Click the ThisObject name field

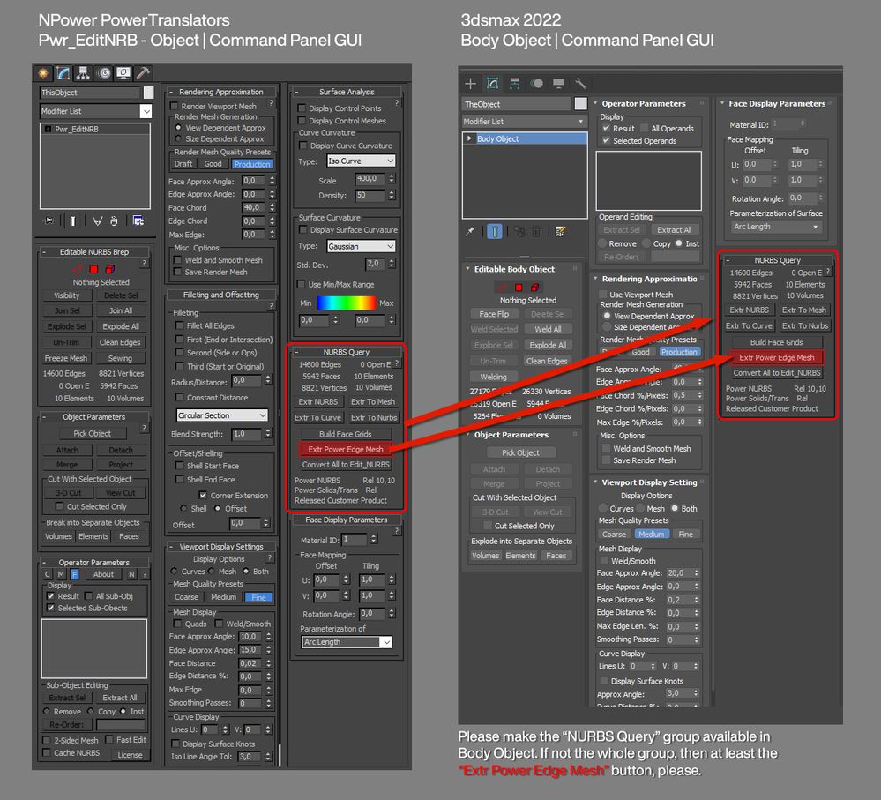(x=90, y=93)
